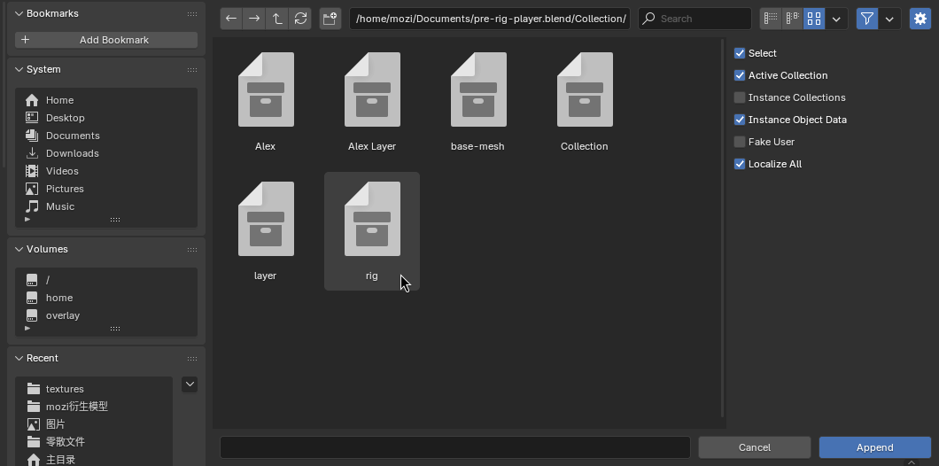Enable the Instance Collections checkbox
Viewport: 939px width, 466px height.
coord(740,97)
